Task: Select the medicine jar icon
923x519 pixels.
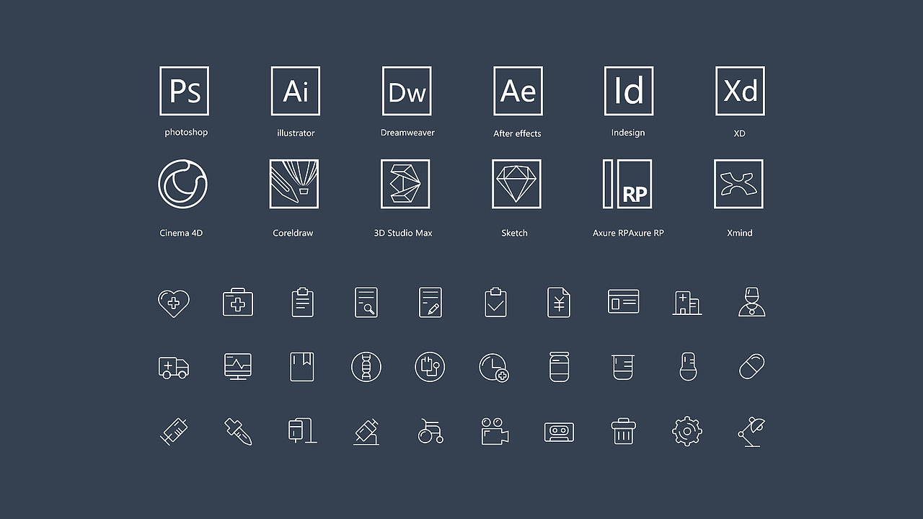Action: [x=560, y=367]
